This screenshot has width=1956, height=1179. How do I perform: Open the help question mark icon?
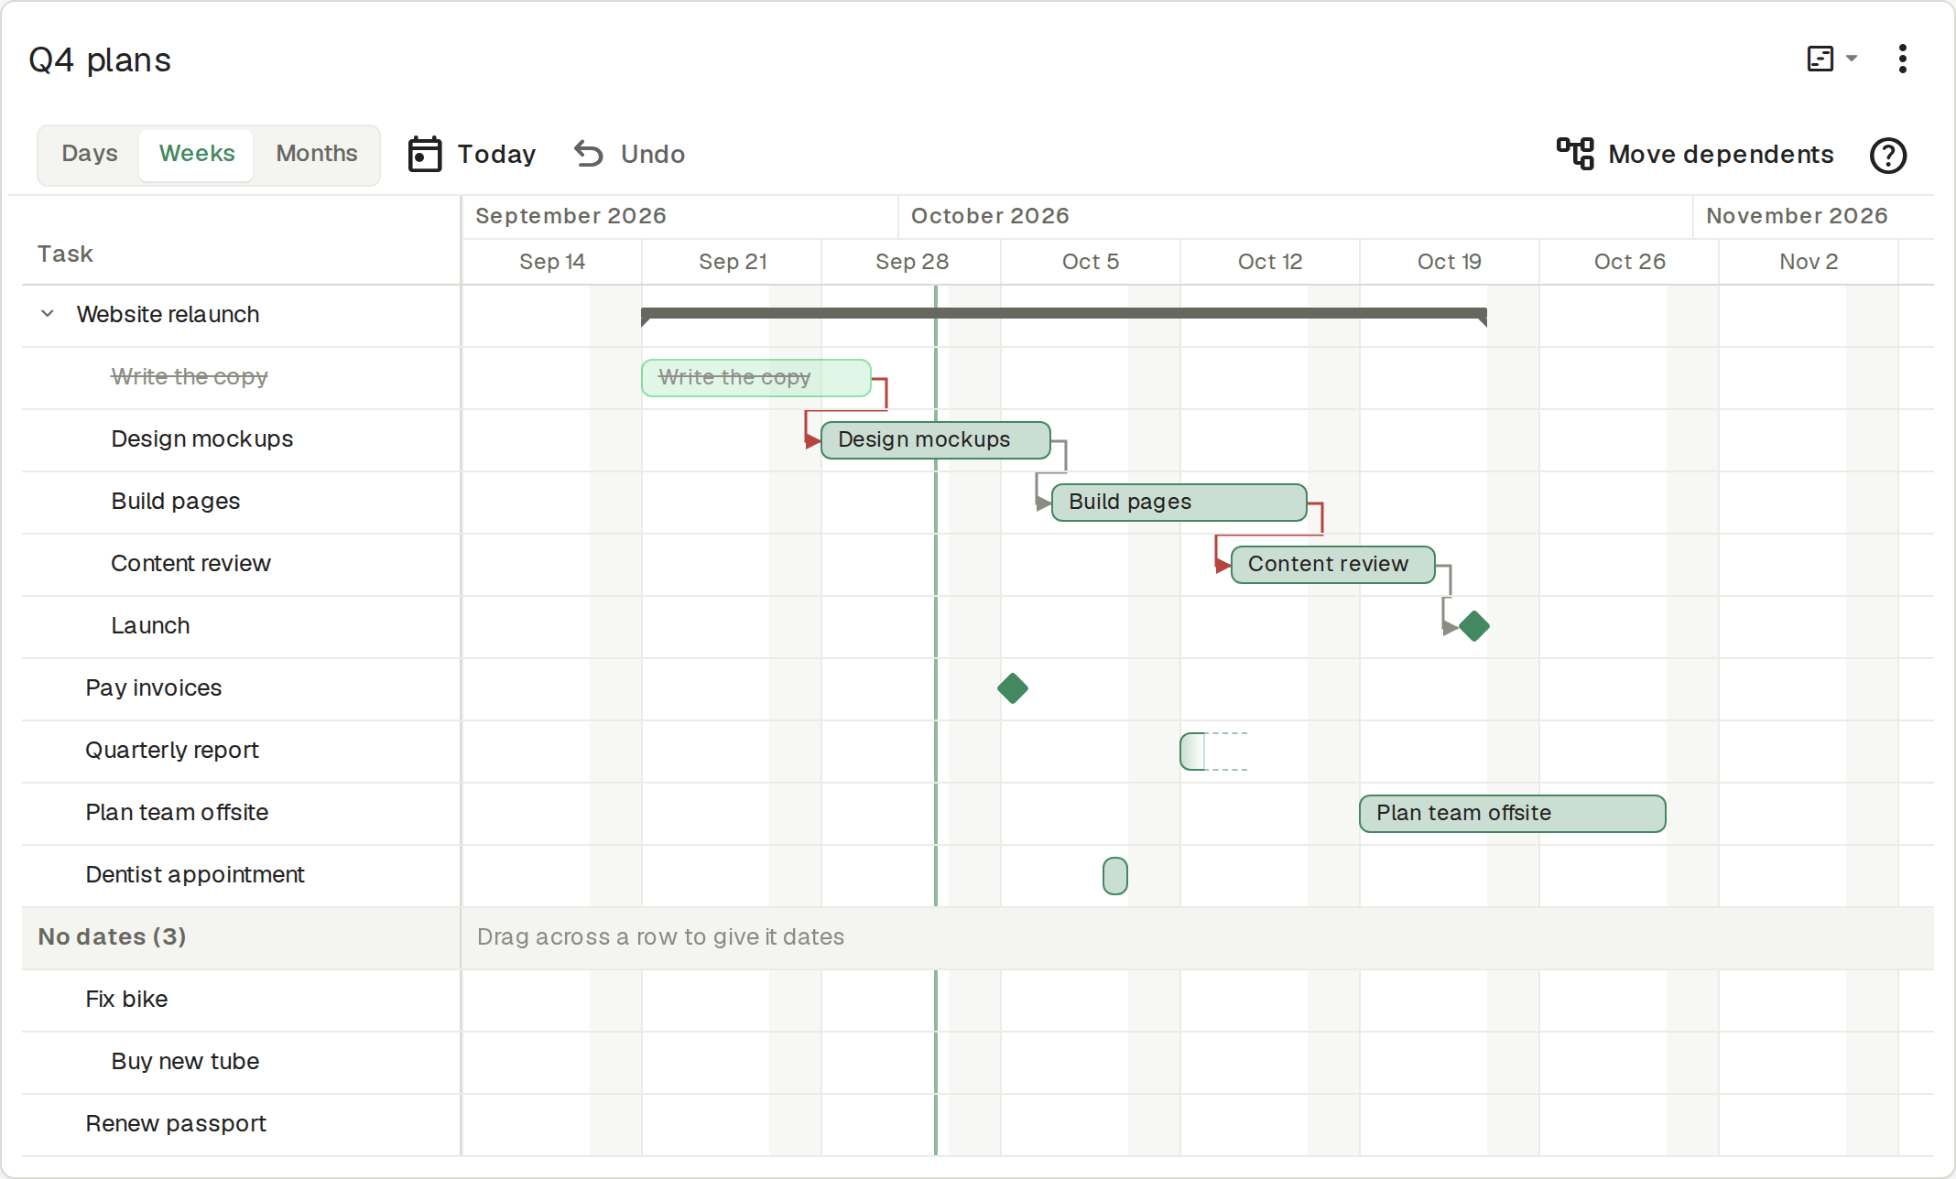(x=1888, y=155)
